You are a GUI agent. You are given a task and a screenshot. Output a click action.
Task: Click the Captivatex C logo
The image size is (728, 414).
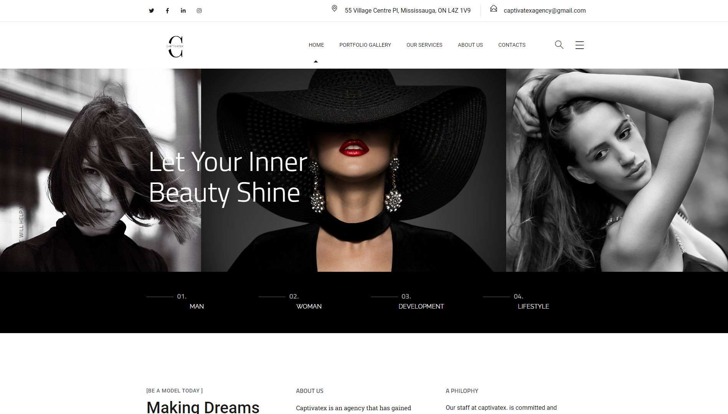click(175, 47)
